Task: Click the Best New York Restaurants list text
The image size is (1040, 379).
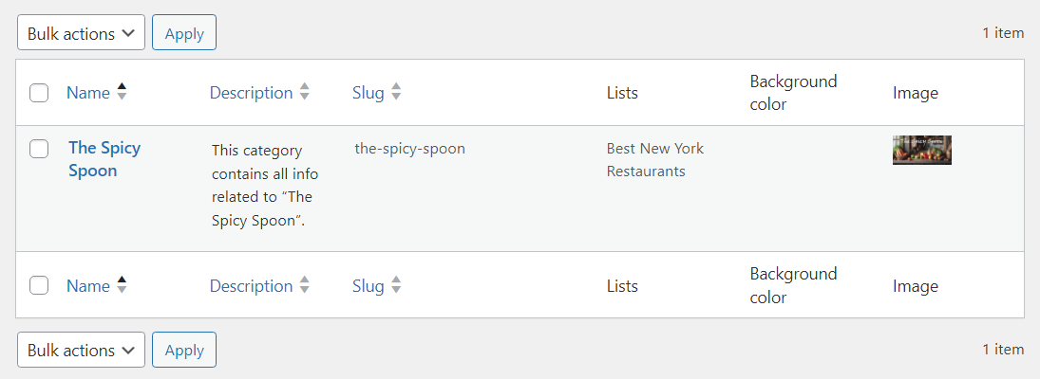Action: coord(655,159)
